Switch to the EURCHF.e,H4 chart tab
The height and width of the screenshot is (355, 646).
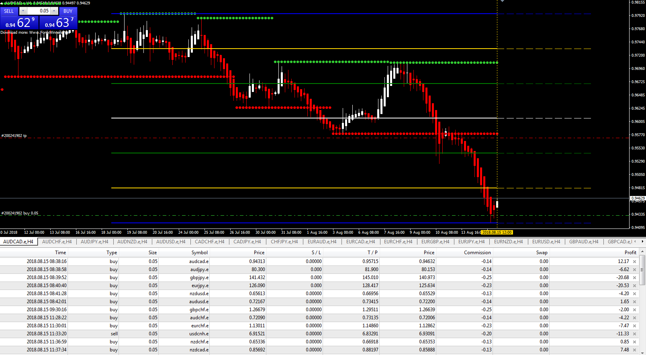(x=398, y=242)
